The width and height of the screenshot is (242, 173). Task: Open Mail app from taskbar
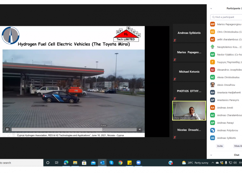click(x=93, y=163)
